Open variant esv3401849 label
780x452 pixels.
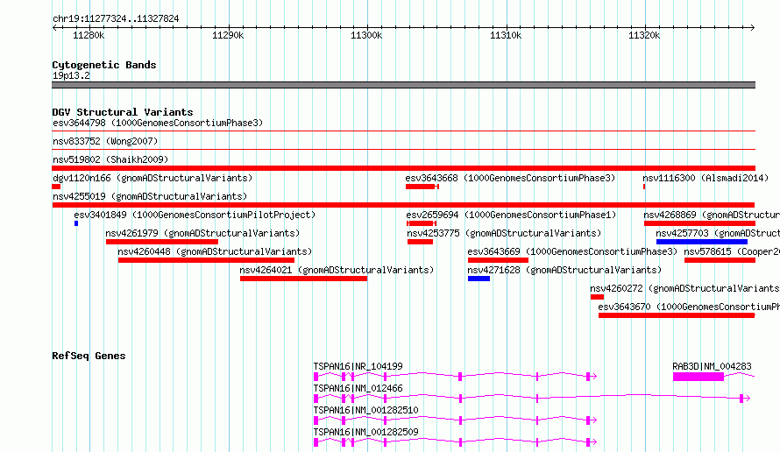point(195,215)
